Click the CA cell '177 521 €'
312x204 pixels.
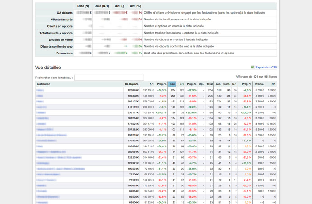pyautogui.click(x=133, y=124)
